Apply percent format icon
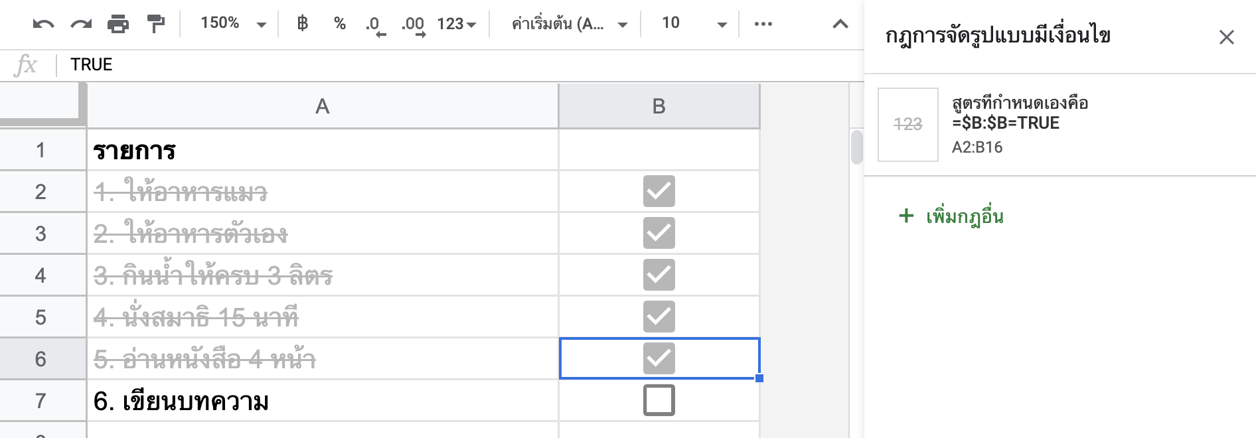 (x=340, y=24)
